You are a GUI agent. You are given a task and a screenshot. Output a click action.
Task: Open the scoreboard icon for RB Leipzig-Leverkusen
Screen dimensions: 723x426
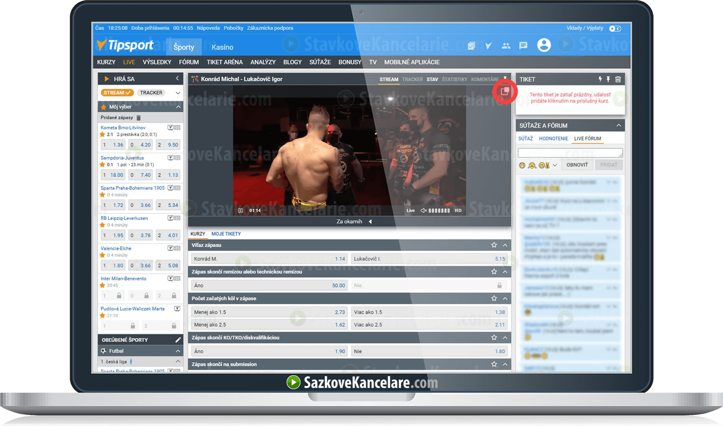(x=178, y=218)
